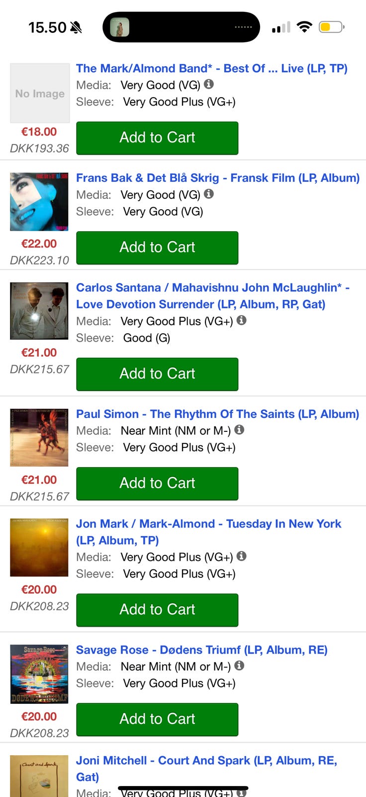
Task: Show info for Tuesday In New York media condition
Action: click(241, 556)
